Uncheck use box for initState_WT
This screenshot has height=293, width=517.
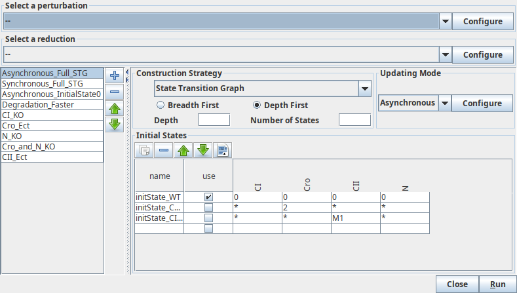coord(208,197)
